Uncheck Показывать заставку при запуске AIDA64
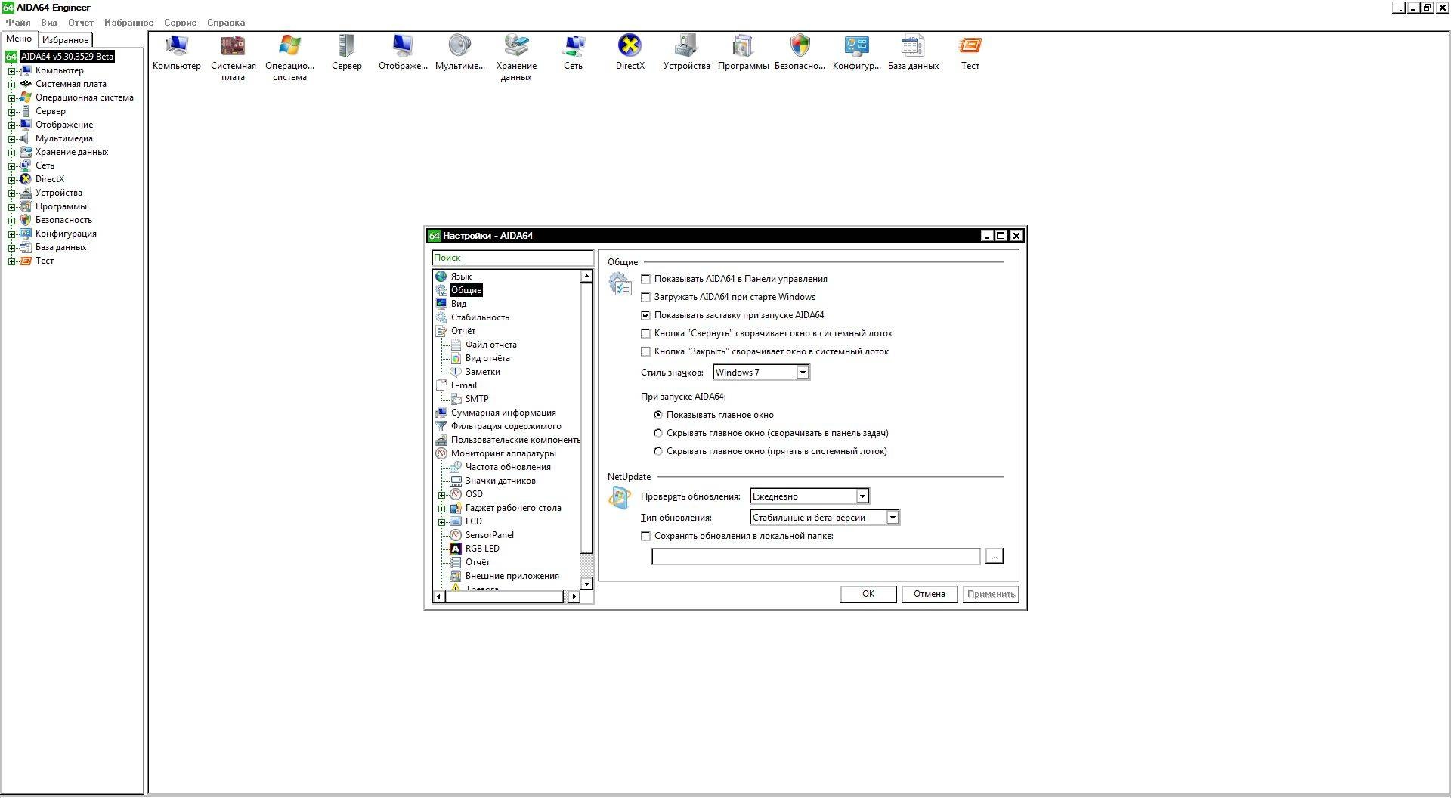This screenshot has height=798, width=1451. tap(645, 315)
